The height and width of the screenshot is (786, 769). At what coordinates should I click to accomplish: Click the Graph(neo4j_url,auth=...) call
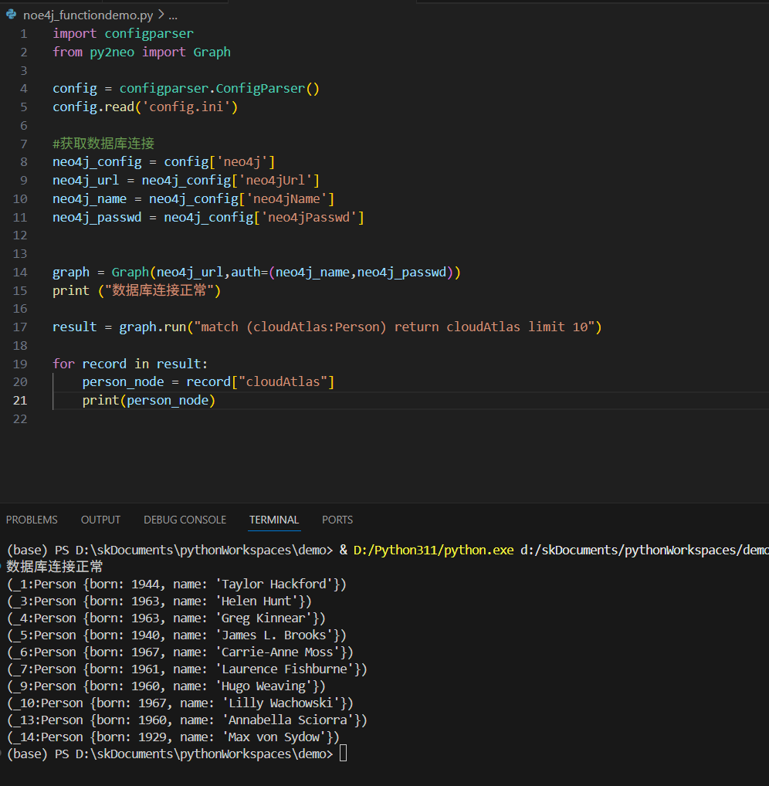tap(286, 273)
